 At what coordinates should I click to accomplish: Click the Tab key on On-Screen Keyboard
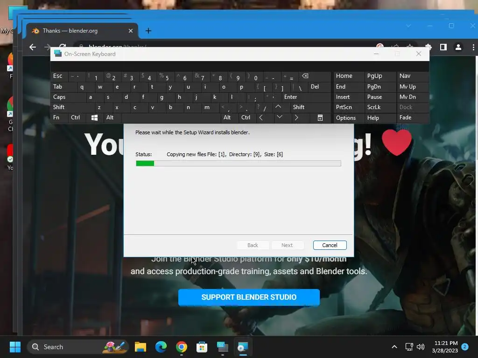point(63,87)
